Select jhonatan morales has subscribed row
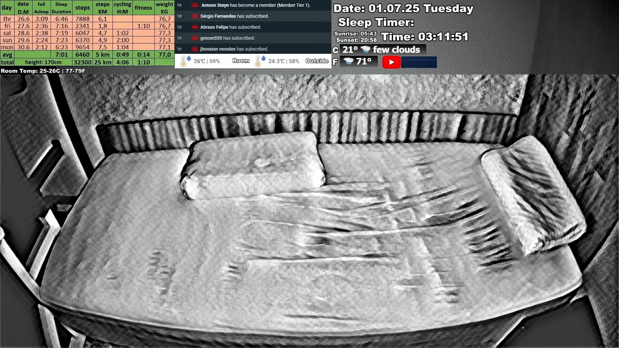This screenshot has height=348, width=619. tap(253, 49)
